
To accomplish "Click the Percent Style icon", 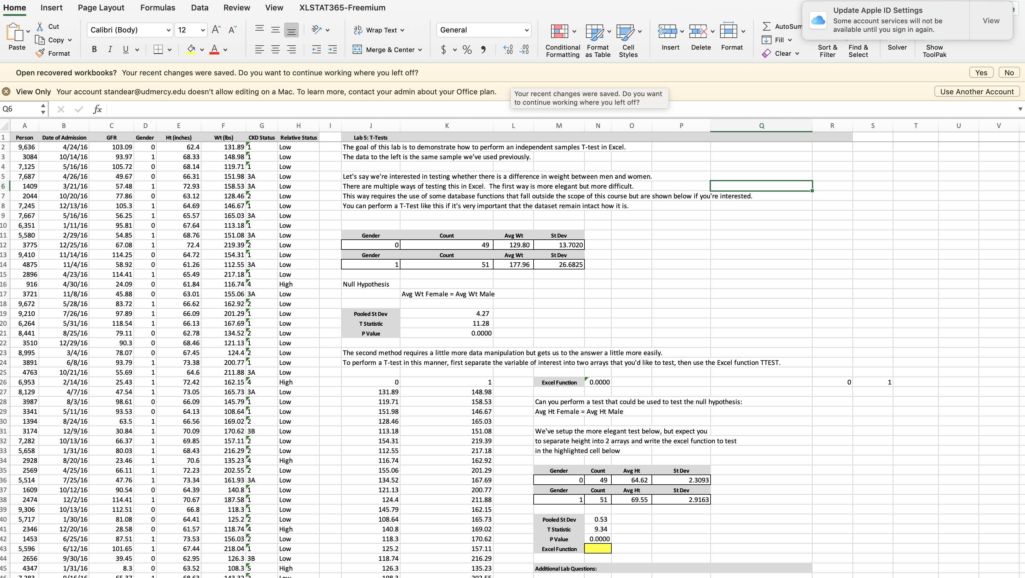I will click(467, 50).
